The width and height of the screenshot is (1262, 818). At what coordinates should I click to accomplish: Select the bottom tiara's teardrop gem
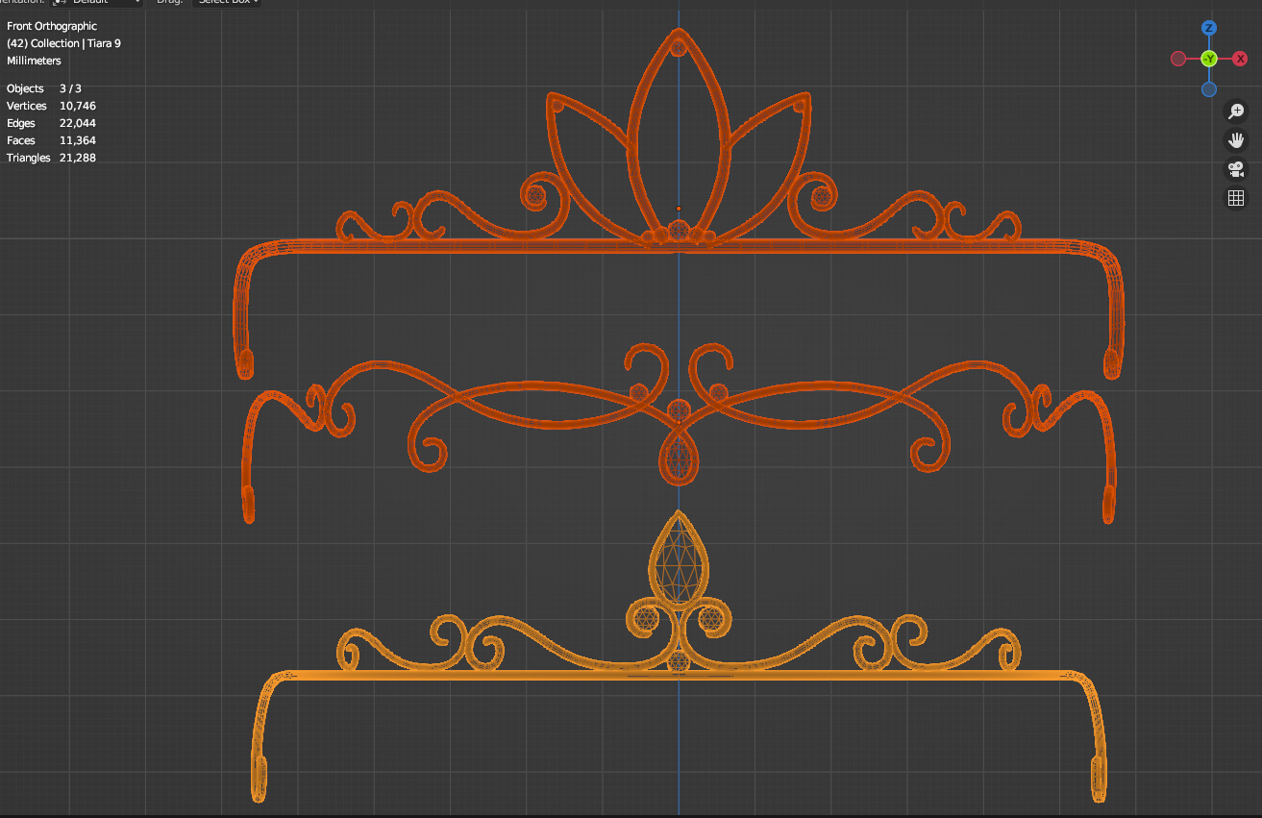(x=679, y=562)
